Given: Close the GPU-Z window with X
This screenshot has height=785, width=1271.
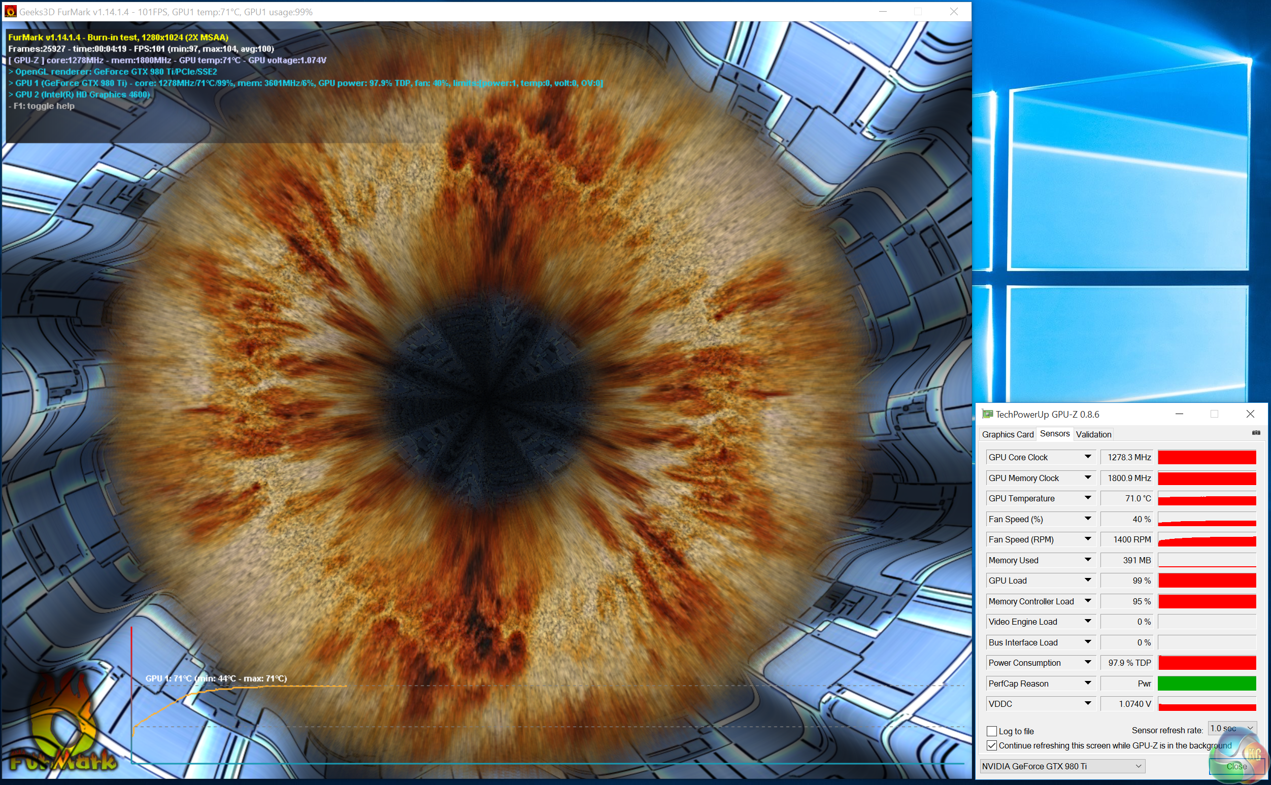Looking at the screenshot, I should (x=1250, y=414).
